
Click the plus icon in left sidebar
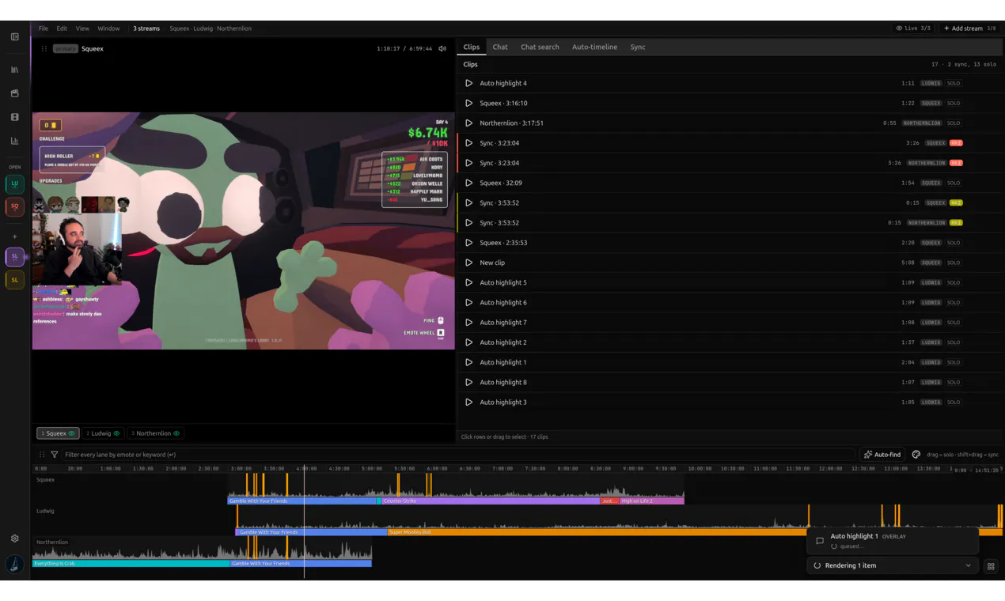(x=14, y=236)
